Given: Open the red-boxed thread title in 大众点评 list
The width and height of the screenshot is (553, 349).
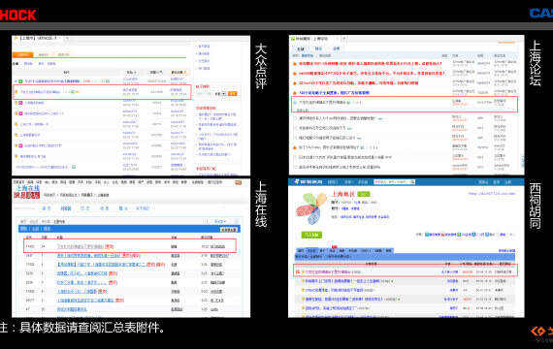Looking at the screenshot, I should point(40,92).
